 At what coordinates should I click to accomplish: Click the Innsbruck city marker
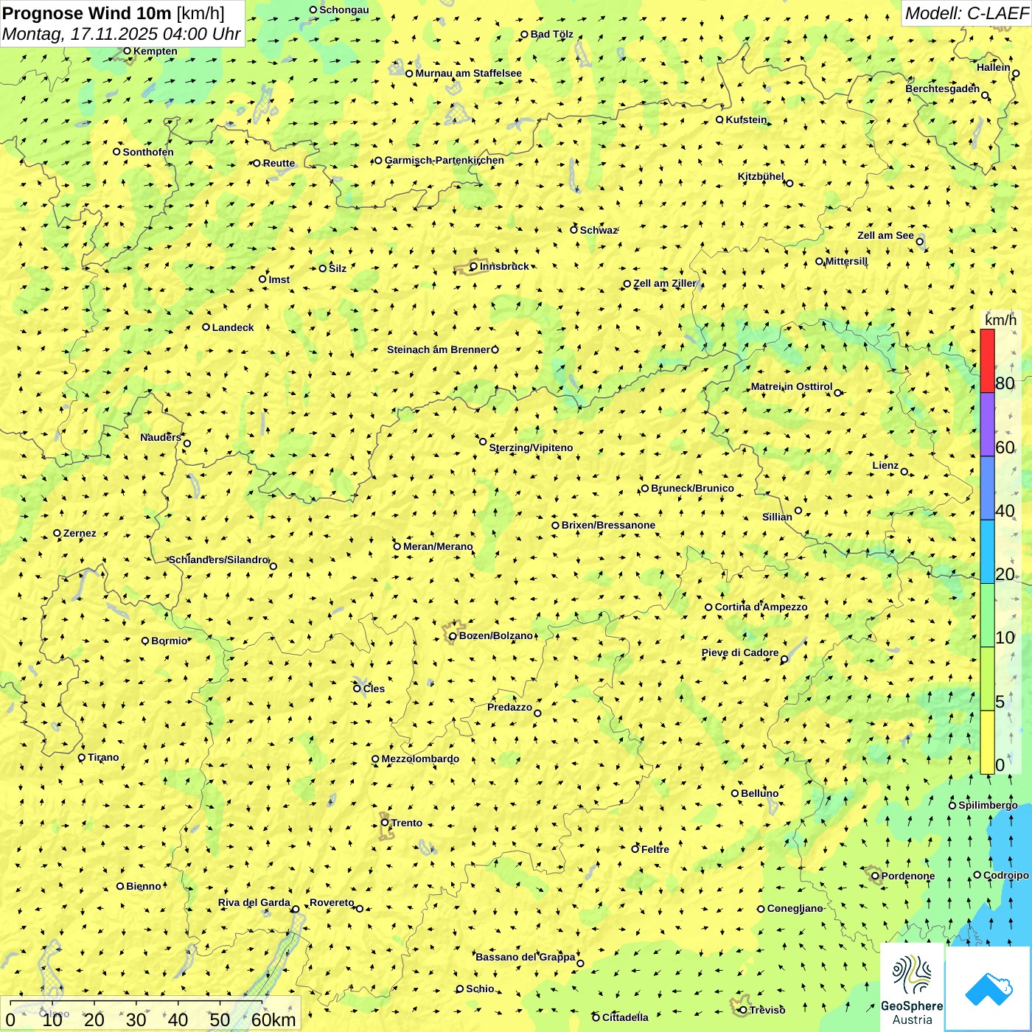tap(474, 267)
